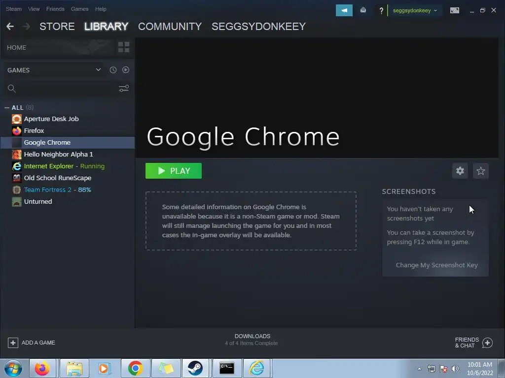Collapse the ALL games category
Image resolution: width=505 pixels, height=378 pixels.
7,108
